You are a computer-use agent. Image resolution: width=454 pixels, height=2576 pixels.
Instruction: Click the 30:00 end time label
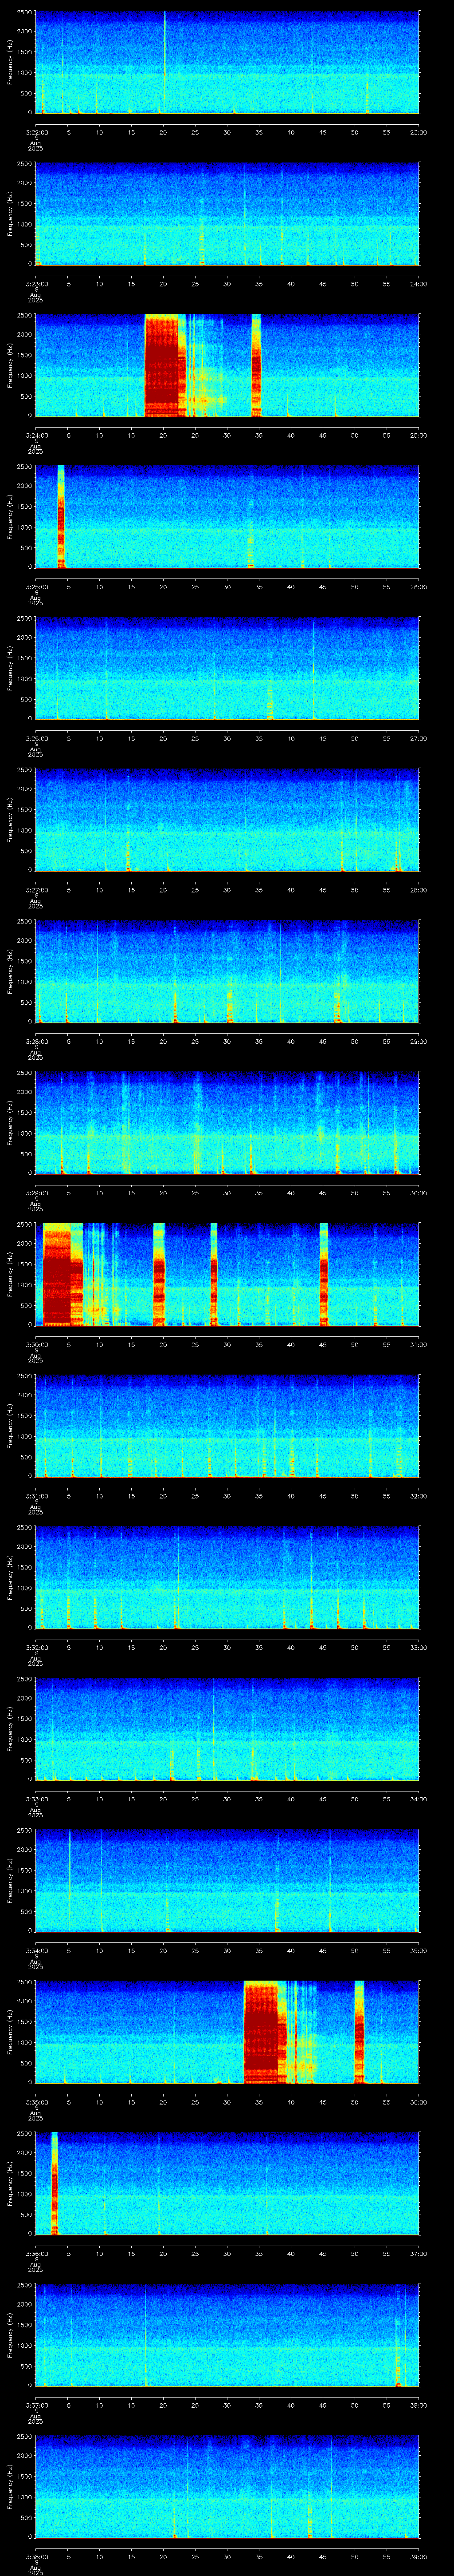tap(418, 1193)
